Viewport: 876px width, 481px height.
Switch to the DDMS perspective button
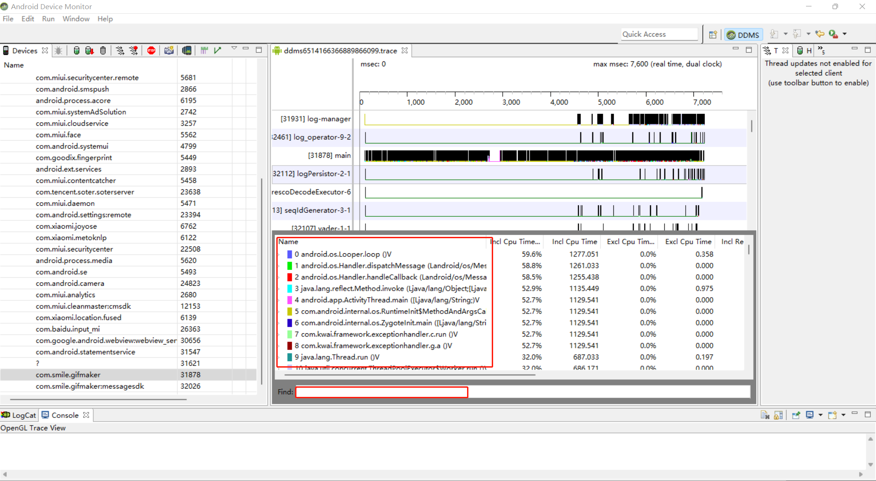click(x=743, y=35)
